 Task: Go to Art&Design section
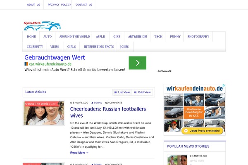(x=138, y=36)
